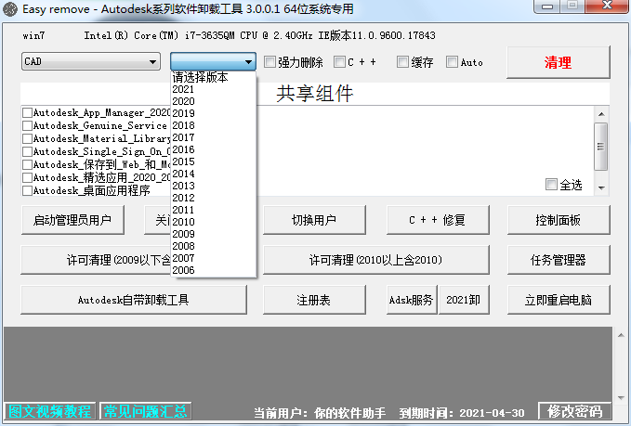Select version 2010 from the list

coord(214,222)
